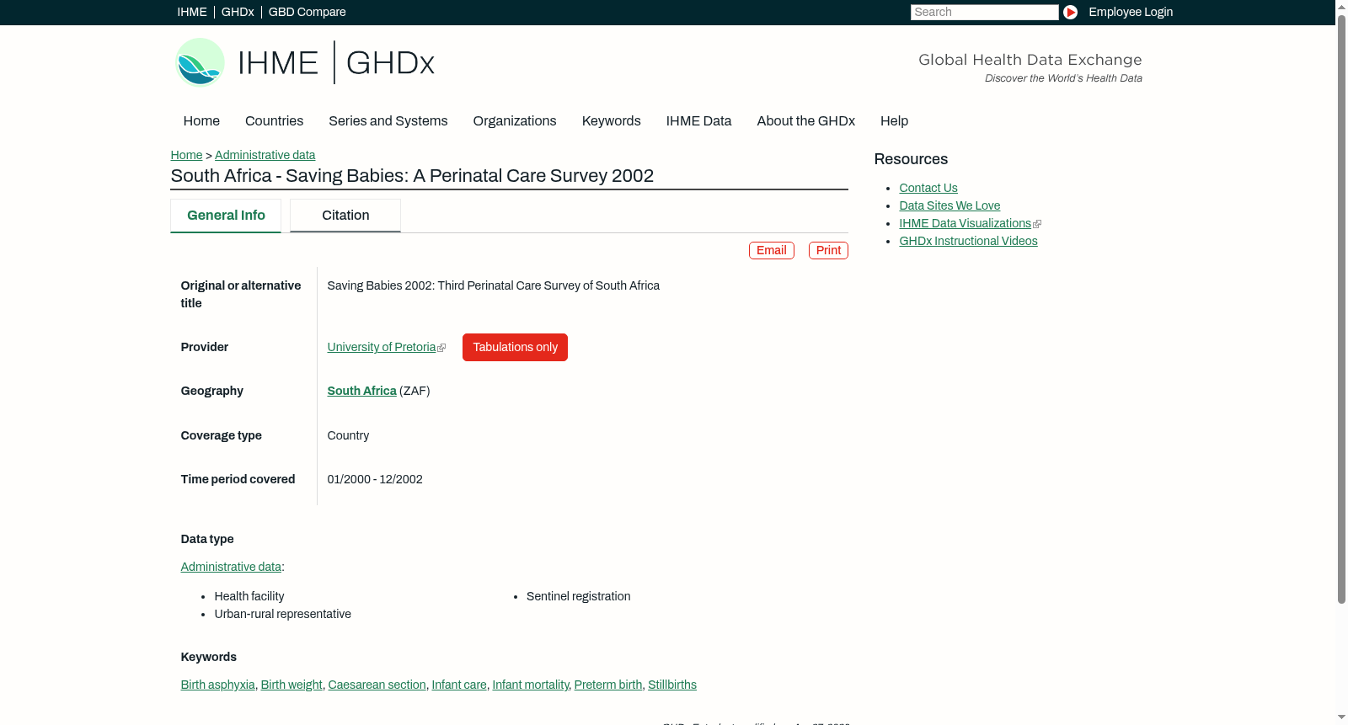This screenshot has width=1348, height=725.
Task: Go to the Home menu item
Action: pyautogui.click(x=201, y=121)
